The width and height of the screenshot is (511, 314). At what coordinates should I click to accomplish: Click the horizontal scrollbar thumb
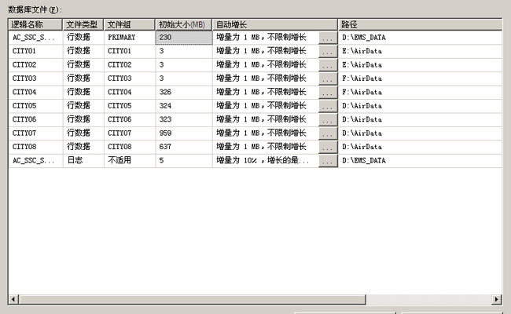pos(193,299)
